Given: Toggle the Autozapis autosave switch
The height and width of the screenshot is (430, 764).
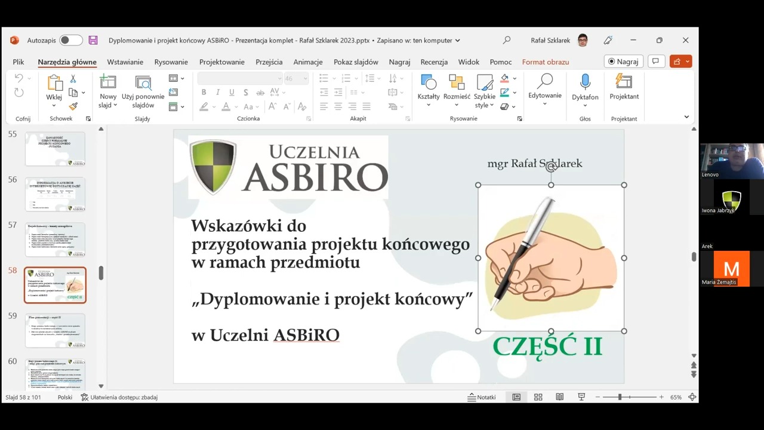Looking at the screenshot, I should (70, 40).
